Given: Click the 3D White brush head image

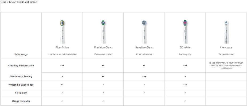Looking at the screenshot, I should click(x=185, y=31).
